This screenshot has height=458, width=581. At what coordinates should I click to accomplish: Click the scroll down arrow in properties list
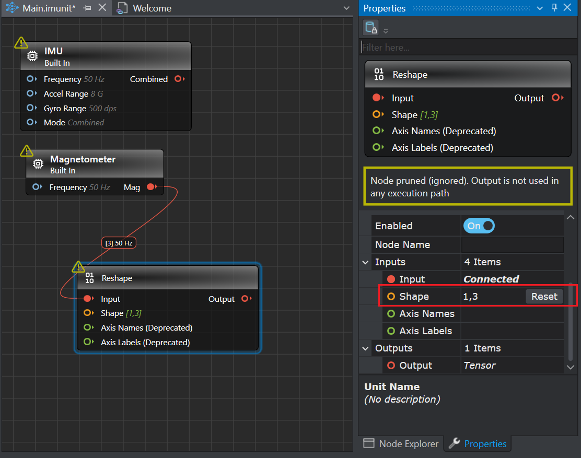click(571, 367)
